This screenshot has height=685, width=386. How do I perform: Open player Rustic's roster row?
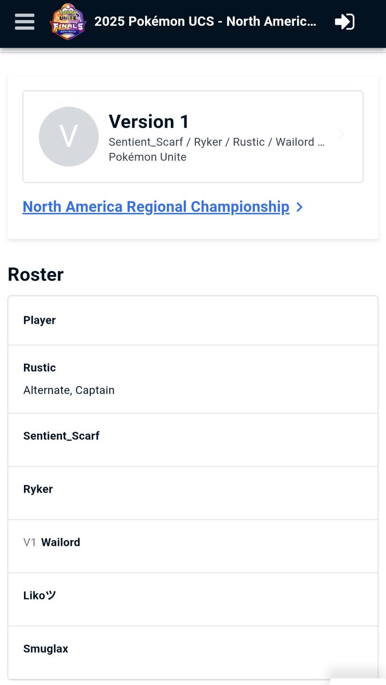coord(193,379)
